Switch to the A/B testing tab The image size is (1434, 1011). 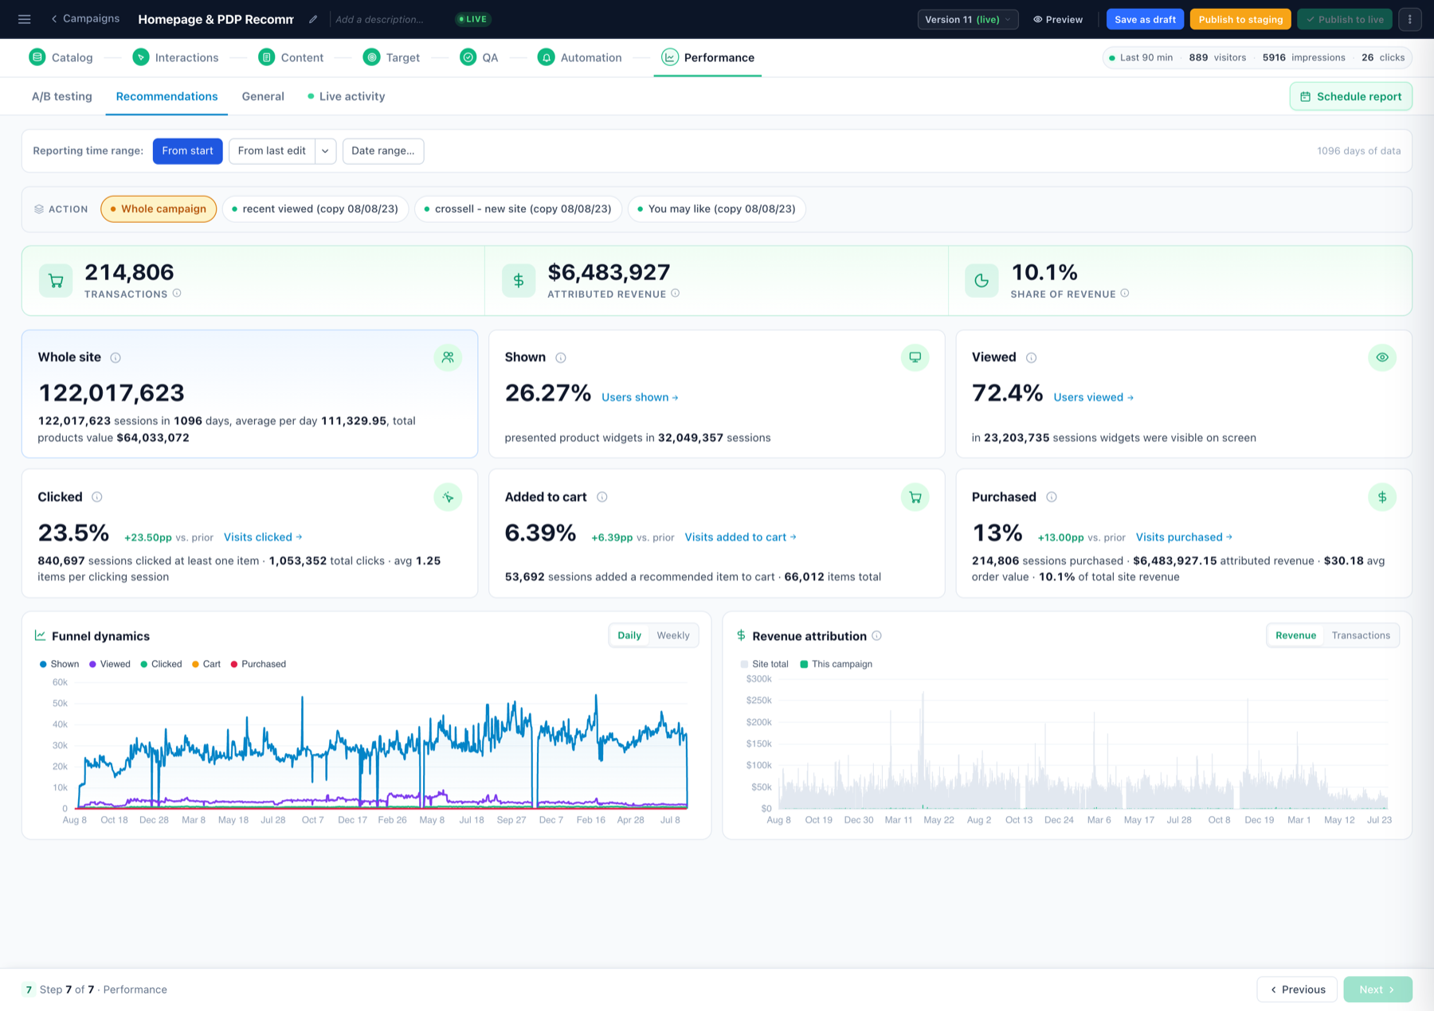coord(62,96)
